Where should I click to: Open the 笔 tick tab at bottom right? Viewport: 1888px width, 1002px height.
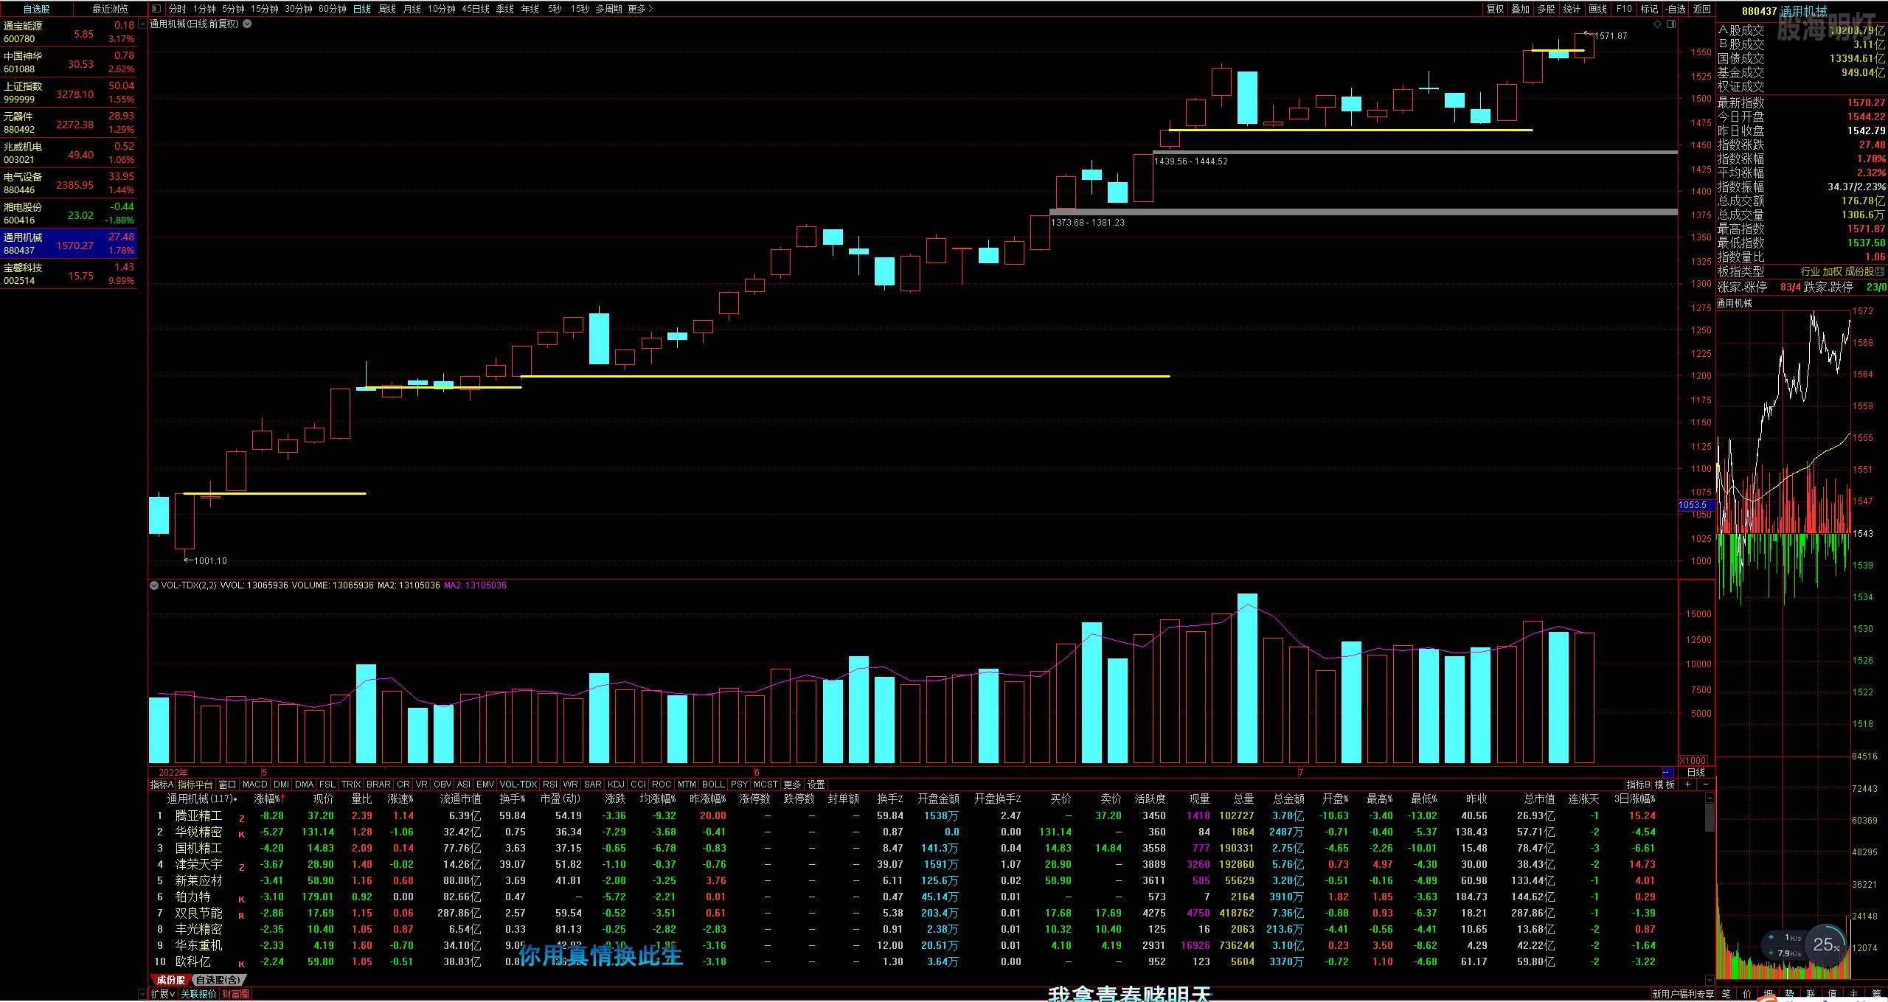pos(1726,995)
